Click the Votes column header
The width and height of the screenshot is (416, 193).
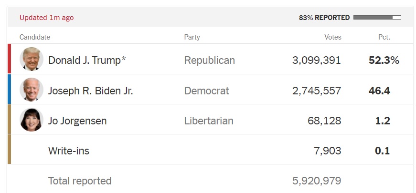pyautogui.click(x=333, y=37)
